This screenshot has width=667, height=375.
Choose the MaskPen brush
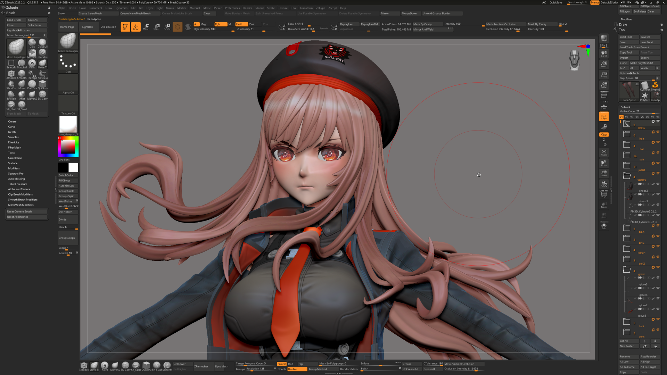pos(32,53)
